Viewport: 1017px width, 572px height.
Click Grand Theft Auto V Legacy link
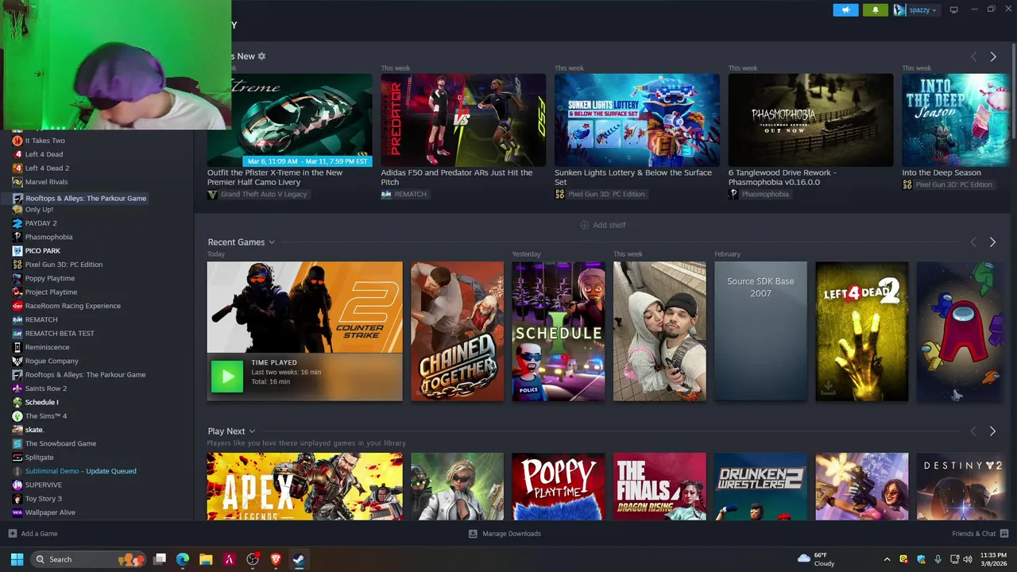pyautogui.click(x=263, y=194)
